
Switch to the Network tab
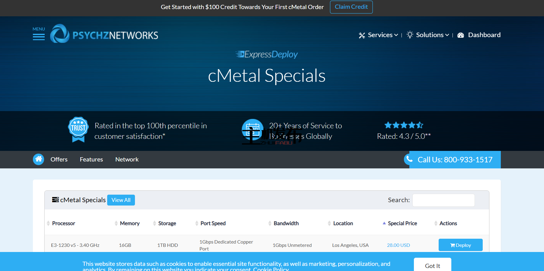(127, 159)
